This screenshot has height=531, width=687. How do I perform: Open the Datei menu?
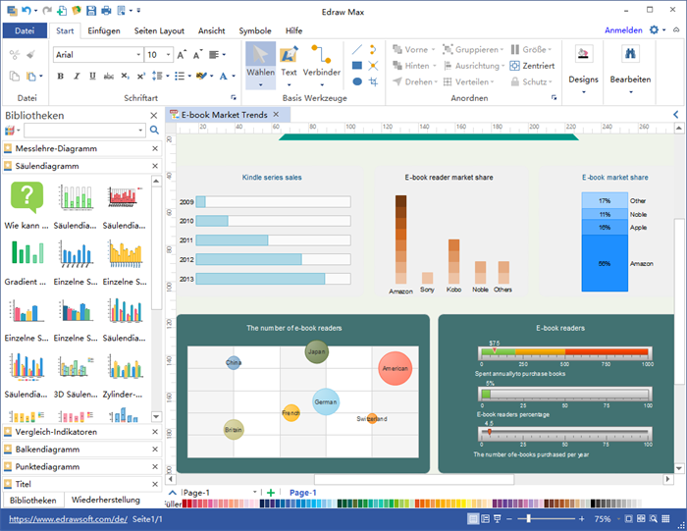[25, 30]
